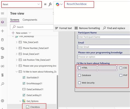
Task: Switch to the Screens tab
Action: point(15,20)
